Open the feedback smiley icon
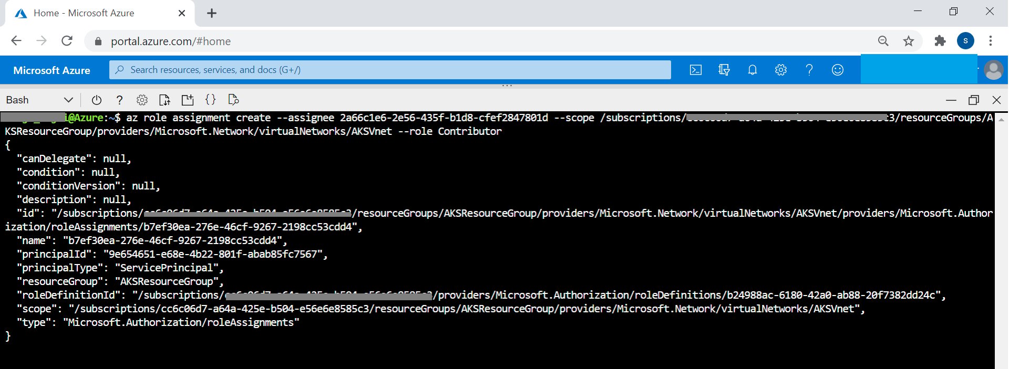 pos(838,70)
